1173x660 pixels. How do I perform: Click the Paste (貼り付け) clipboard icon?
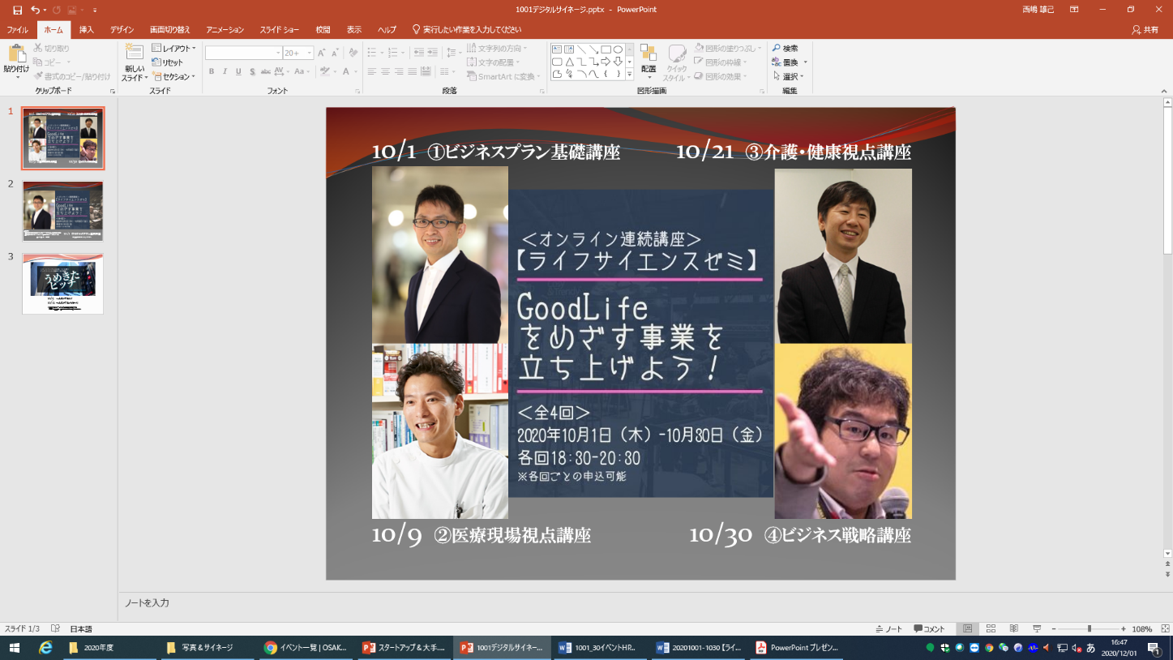tap(16, 54)
